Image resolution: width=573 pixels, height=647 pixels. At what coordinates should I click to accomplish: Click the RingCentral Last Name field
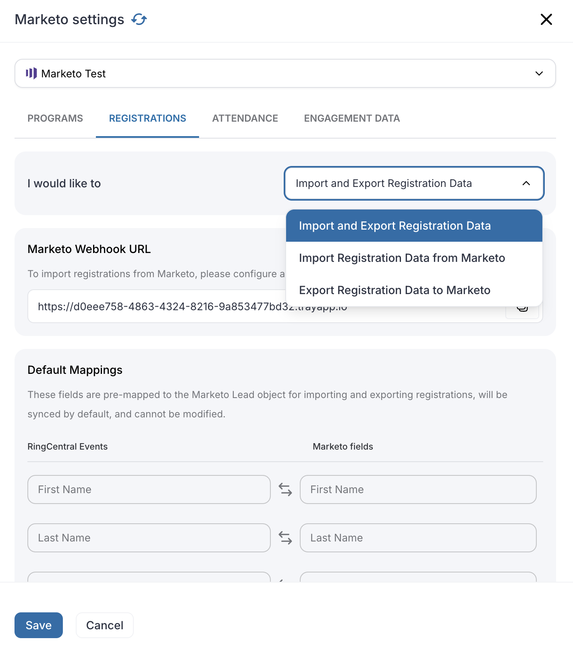click(x=149, y=538)
